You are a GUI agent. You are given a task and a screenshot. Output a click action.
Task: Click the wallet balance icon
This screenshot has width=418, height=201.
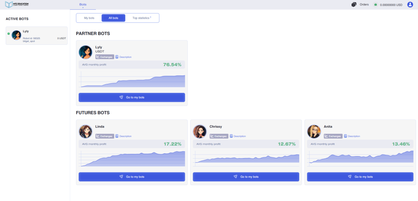click(x=375, y=5)
